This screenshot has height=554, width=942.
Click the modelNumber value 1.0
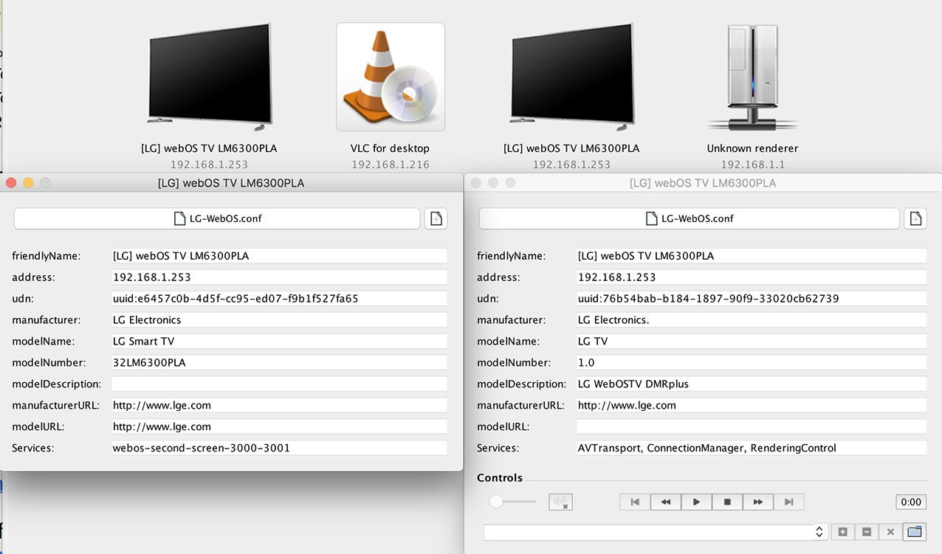click(752, 363)
